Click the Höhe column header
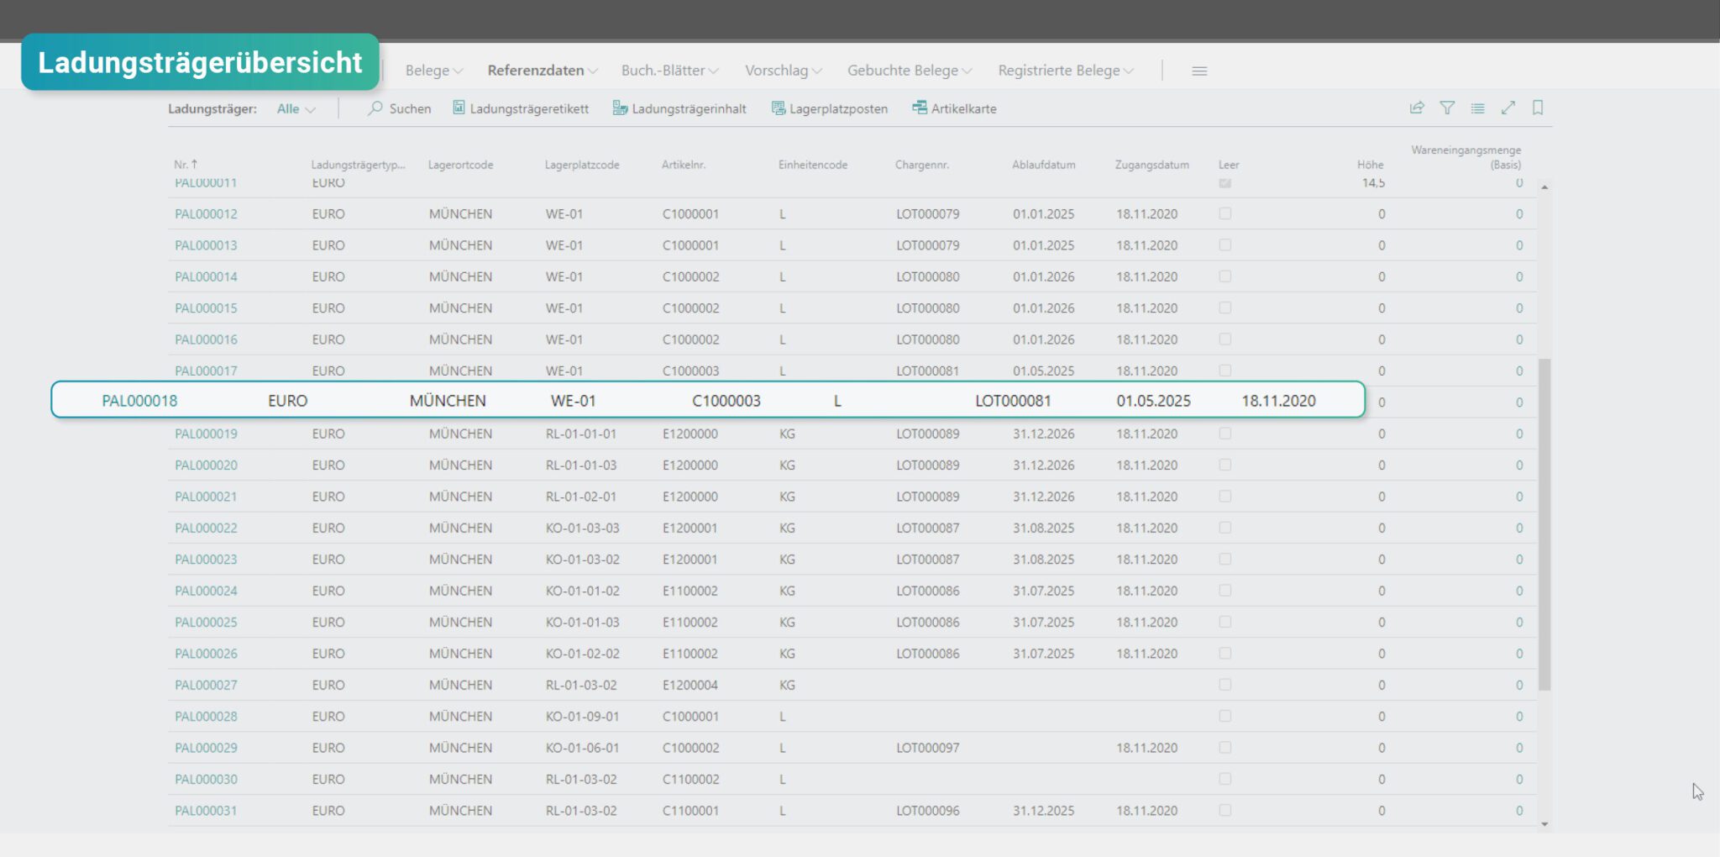The width and height of the screenshot is (1720, 857). (1370, 165)
